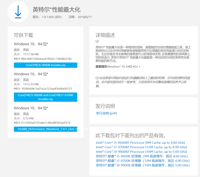Click 重要提示 Windows 10, 64位 RS2+ line

coord(118,66)
